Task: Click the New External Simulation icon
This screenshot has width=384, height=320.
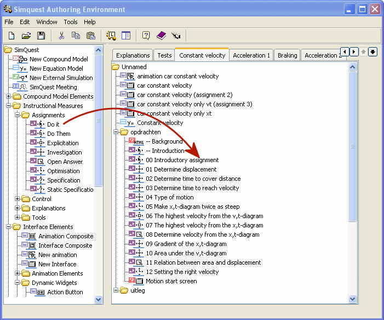Action: pyautogui.click(x=20, y=77)
